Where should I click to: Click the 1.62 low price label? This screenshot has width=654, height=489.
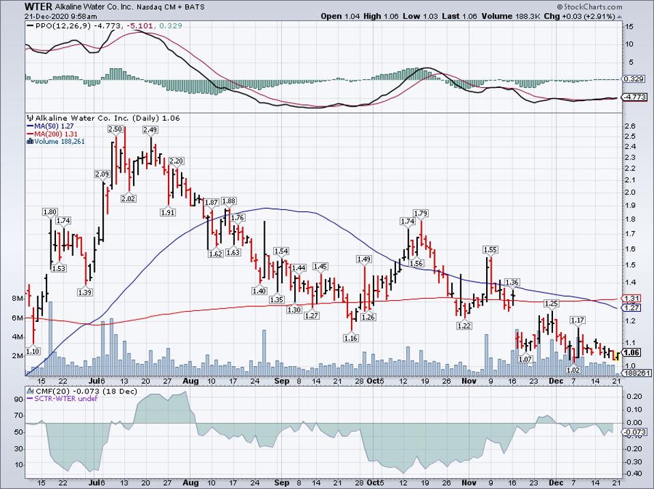(x=216, y=254)
